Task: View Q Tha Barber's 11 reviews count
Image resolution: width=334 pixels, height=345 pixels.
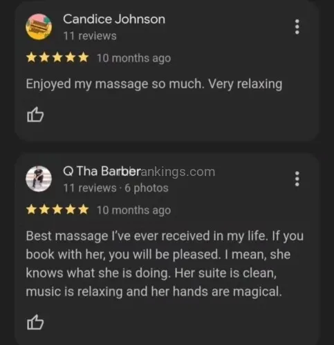Action: (90, 188)
